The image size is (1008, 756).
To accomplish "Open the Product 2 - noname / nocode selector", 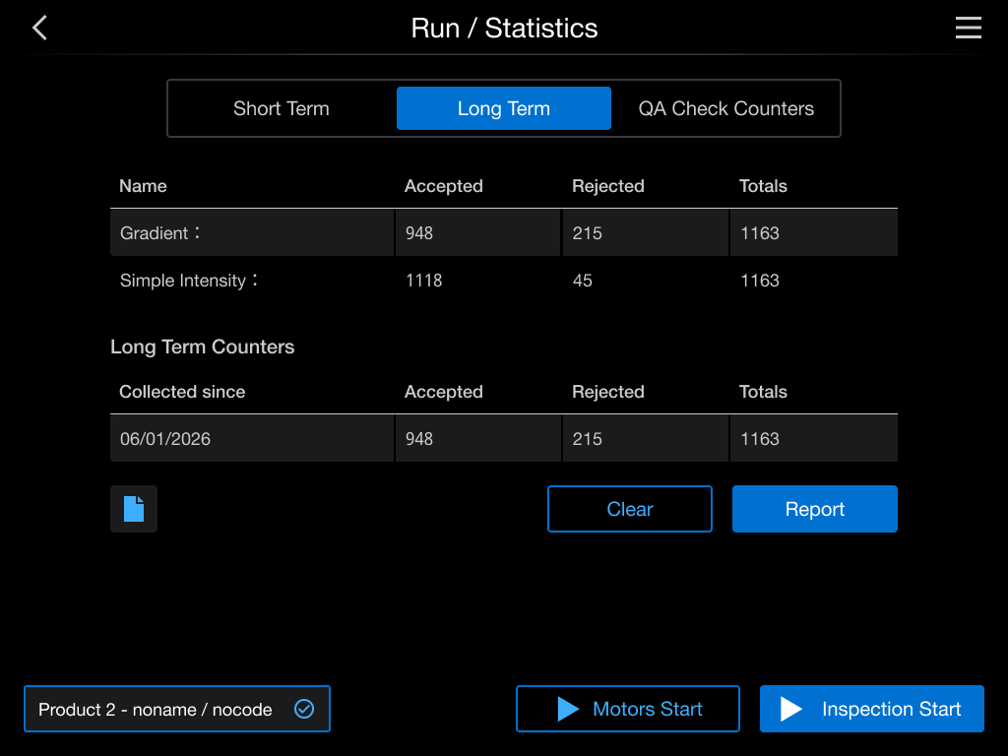I will tap(177, 709).
